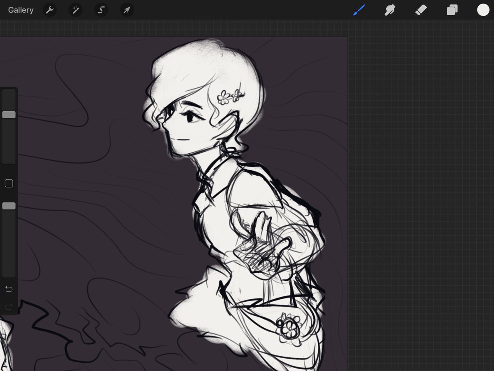Image resolution: width=494 pixels, height=371 pixels.
Task: Select the Smudge tool
Action: pos(390,10)
